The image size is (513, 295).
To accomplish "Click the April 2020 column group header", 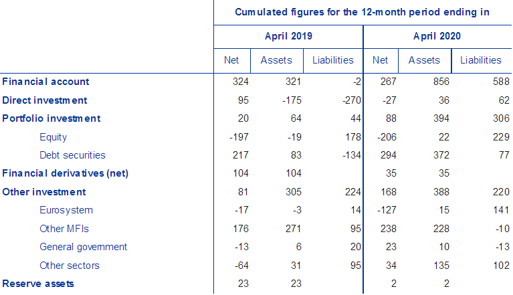I will click(x=437, y=36).
